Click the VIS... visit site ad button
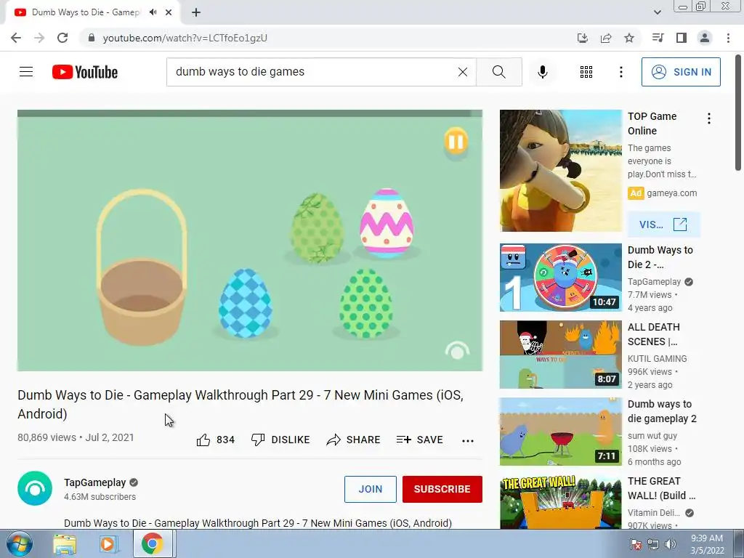Screen dimensions: 744x558 pos(663,225)
